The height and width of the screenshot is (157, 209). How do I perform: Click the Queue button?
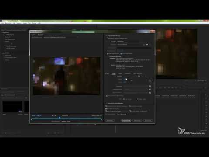pos(126,120)
